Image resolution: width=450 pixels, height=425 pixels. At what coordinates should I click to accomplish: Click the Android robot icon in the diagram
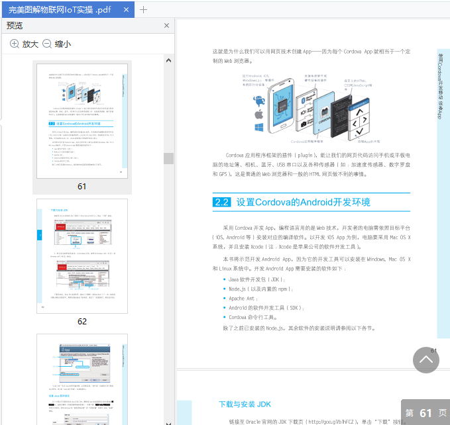[259, 101]
